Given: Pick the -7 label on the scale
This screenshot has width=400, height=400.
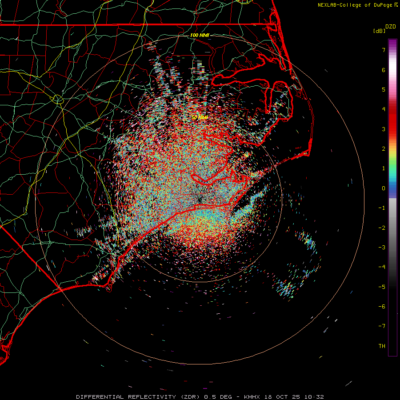Looking at the screenshot, I should [382, 326].
